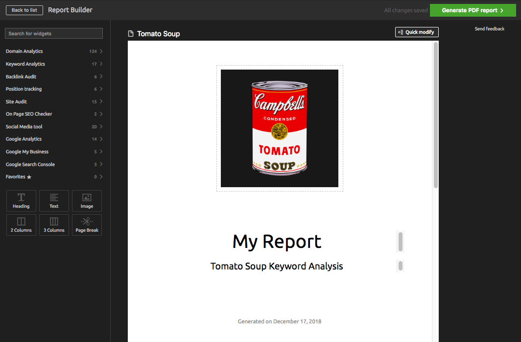Click the My Report title text
Image resolution: width=521 pixels, height=342 pixels.
coord(277,242)
